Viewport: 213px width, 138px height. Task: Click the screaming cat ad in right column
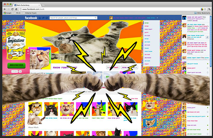pyautogui.click(x=150, y=106)
